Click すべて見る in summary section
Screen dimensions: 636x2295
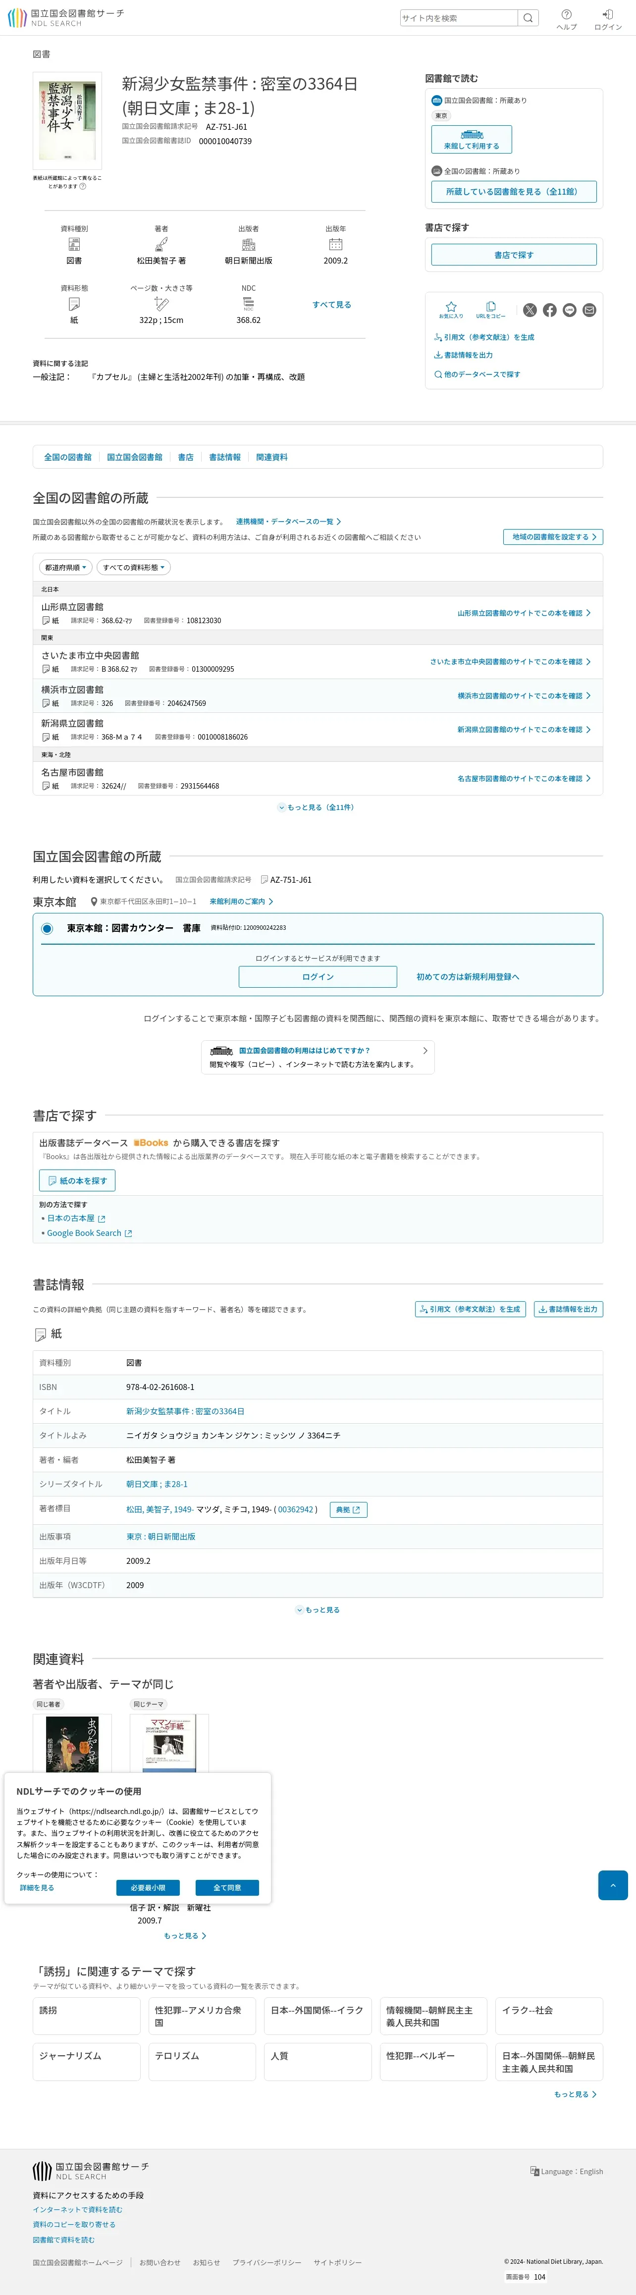tap(331, 305)
